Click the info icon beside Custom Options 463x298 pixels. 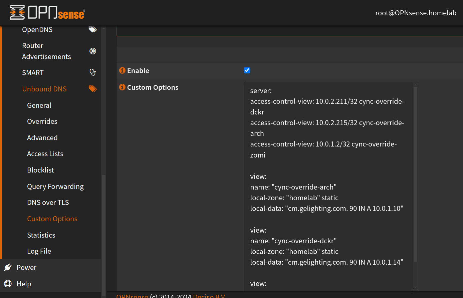[122, 87]
